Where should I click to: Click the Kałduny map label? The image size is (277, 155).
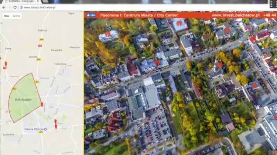[42, 30]
